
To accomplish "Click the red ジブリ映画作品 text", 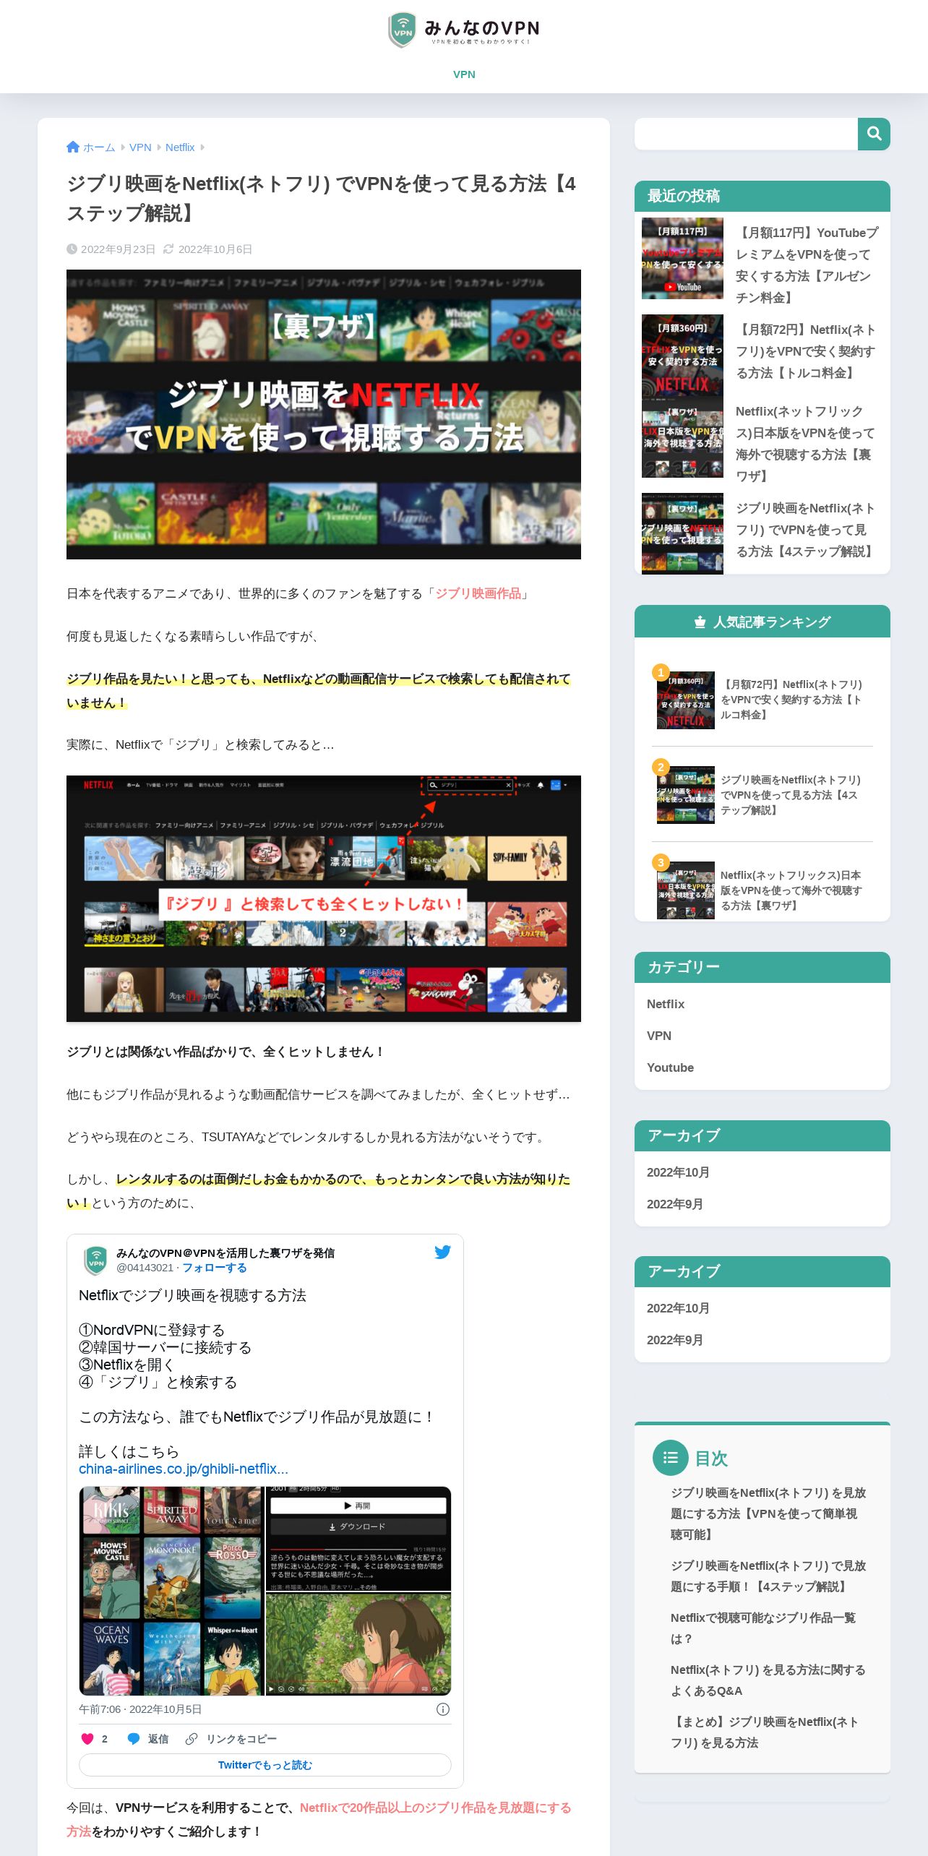I will coord(478,593).
